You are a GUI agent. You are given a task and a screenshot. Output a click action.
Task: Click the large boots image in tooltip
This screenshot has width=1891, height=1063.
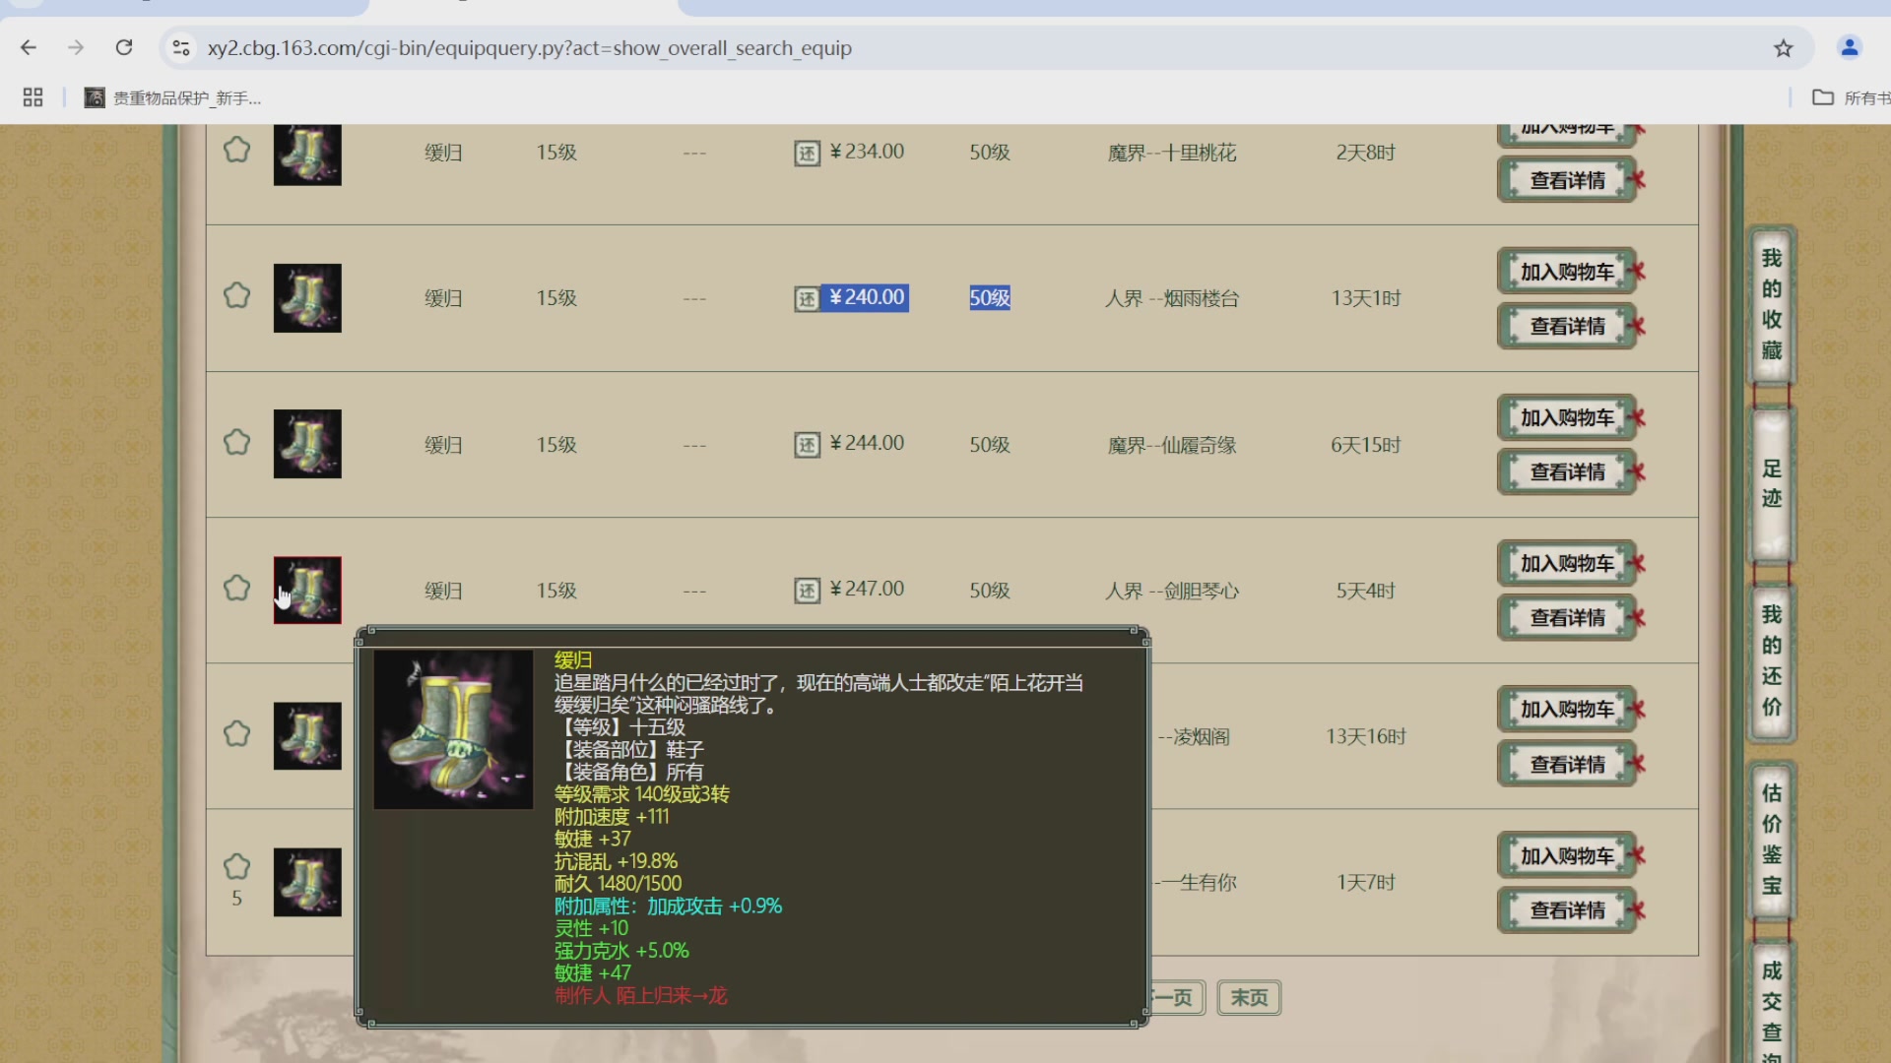click(x=453, y=729)
